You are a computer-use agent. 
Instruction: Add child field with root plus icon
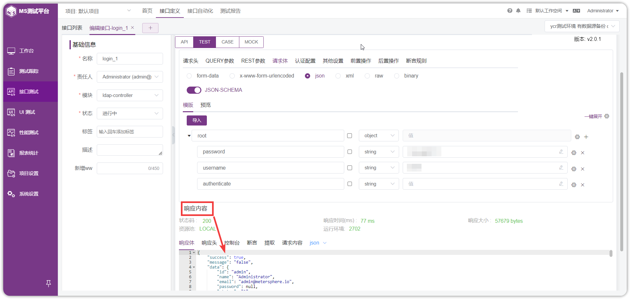(586, 137)
